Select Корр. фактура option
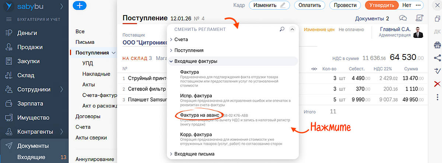 [196, 135]
